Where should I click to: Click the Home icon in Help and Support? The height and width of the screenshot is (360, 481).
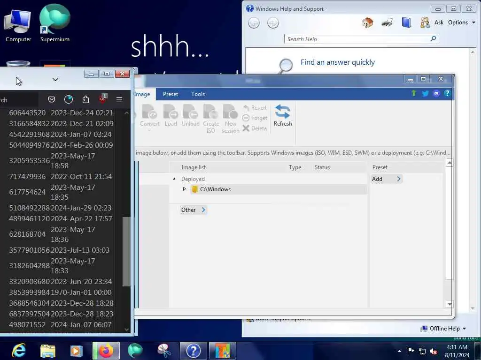(367, 22)
